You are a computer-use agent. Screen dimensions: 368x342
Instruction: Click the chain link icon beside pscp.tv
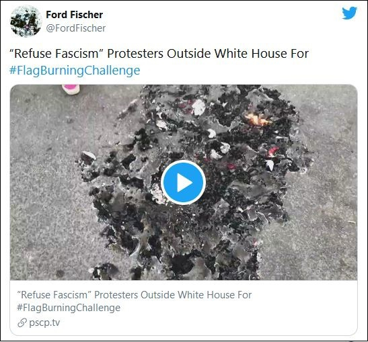pyautogui.click(x=22, y=323)
